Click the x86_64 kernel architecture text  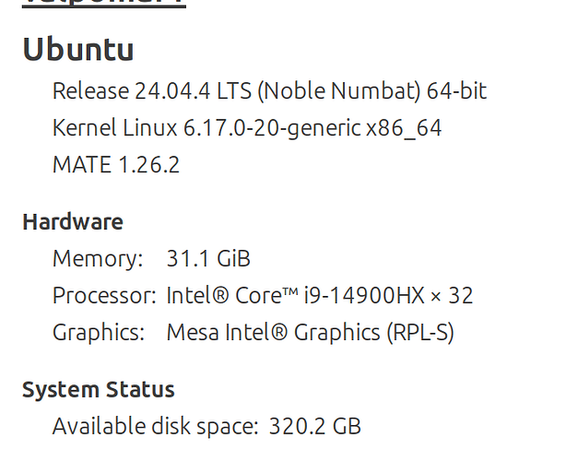pos(404,128)
